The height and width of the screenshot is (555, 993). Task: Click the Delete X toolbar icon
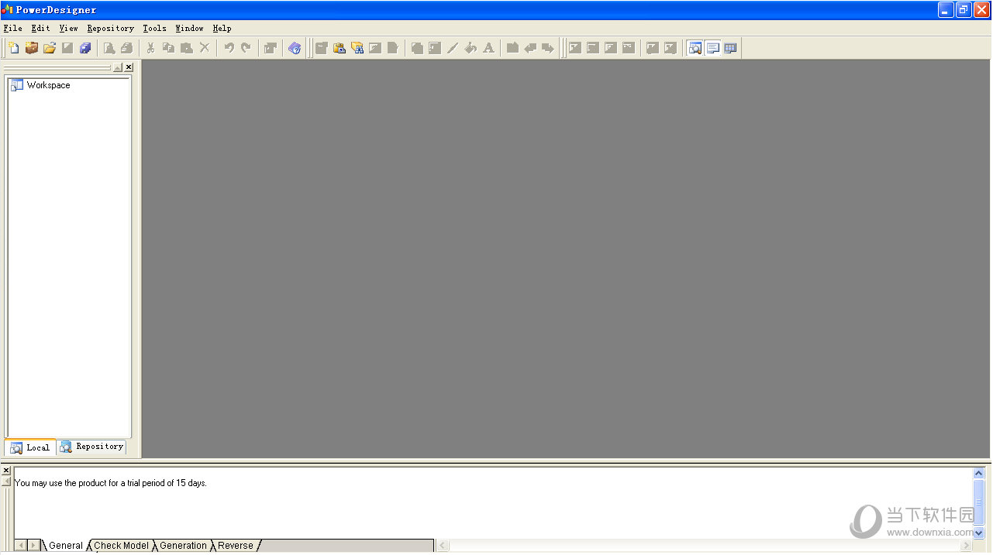tap(205, 48)
